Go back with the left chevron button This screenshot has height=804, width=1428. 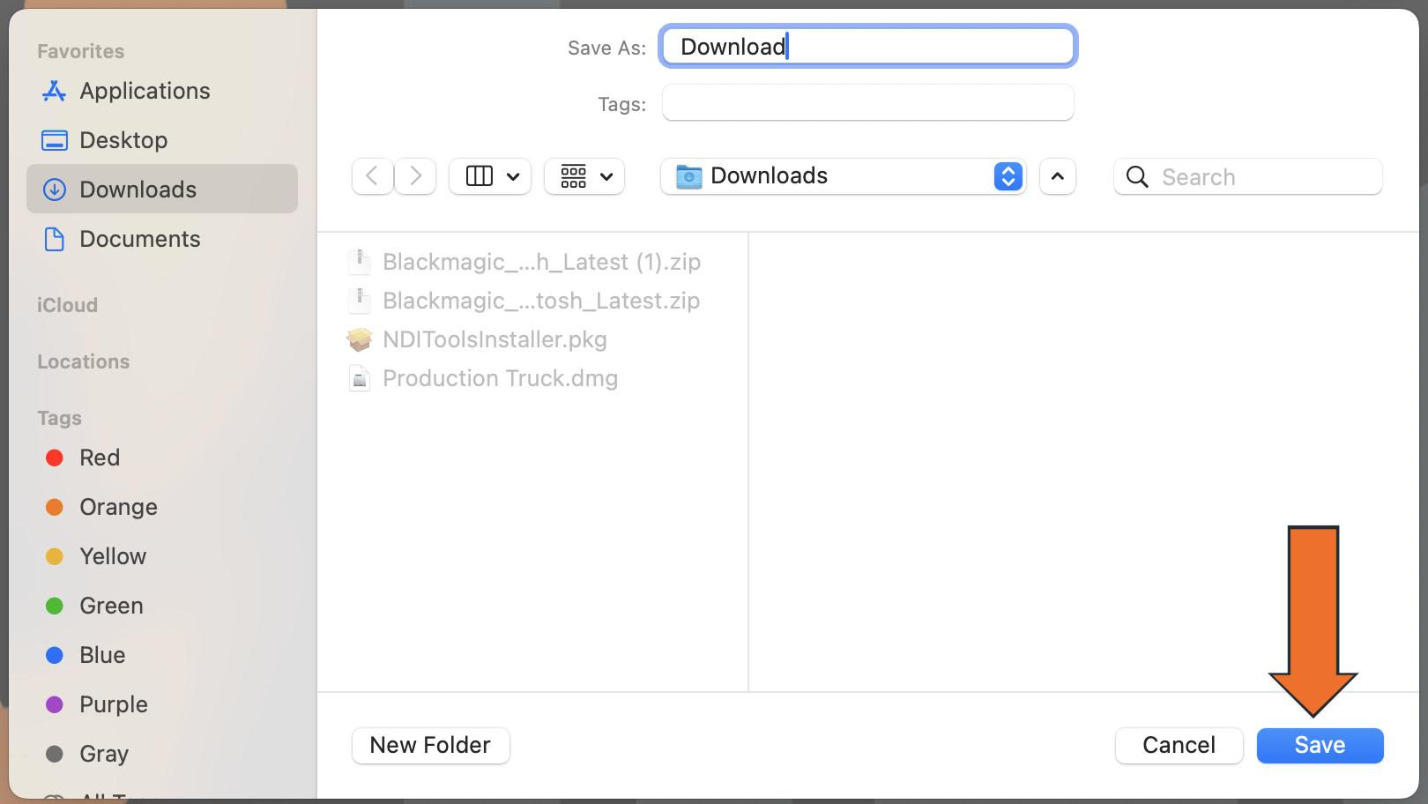point(372,176)
